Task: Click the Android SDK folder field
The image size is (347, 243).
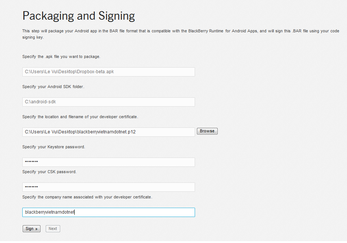Action: [x=108, y=102]
